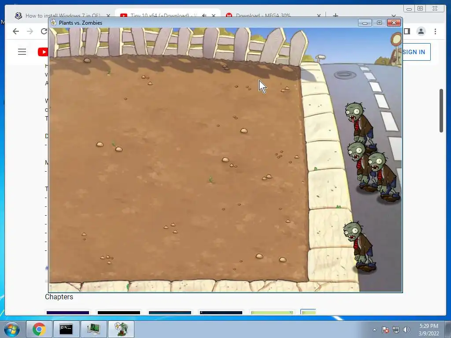Viewport: 451px width, 338px height.
Task: Restore down the Chrome browser window
Action: coord(420,9)
